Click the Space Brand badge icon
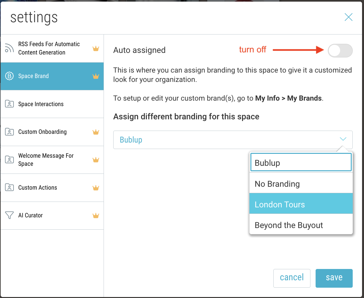 click(x=9, y=76)
